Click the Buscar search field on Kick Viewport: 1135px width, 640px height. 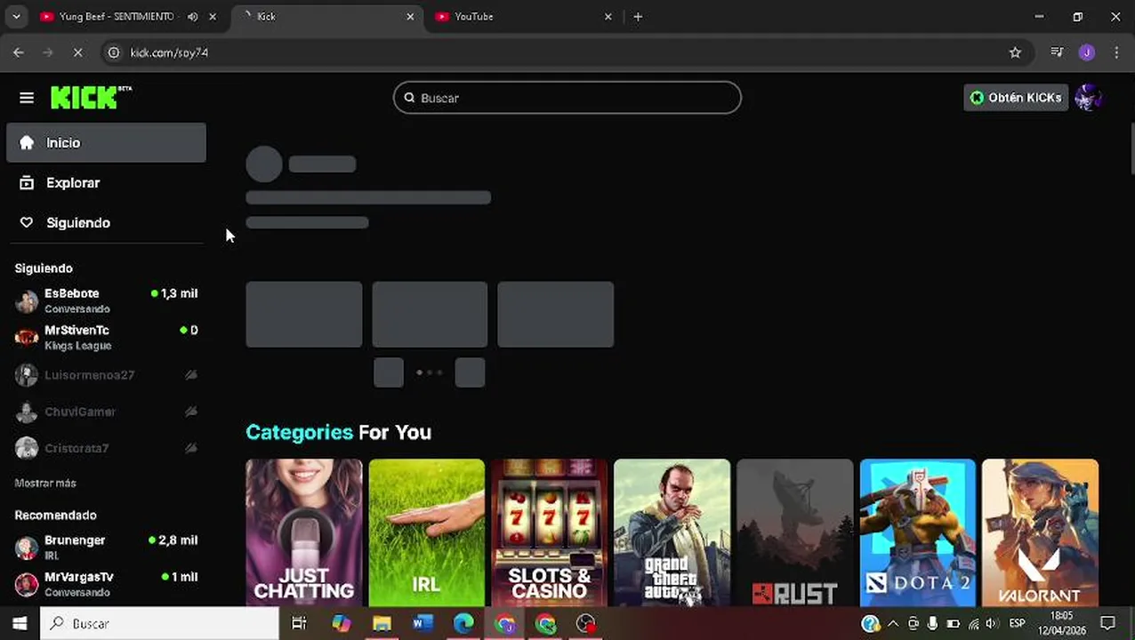pos(567,98)
